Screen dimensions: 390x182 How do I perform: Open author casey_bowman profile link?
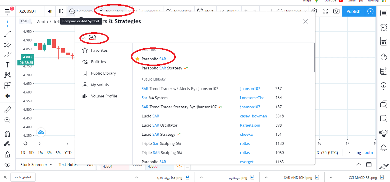[x=253, y=116]
